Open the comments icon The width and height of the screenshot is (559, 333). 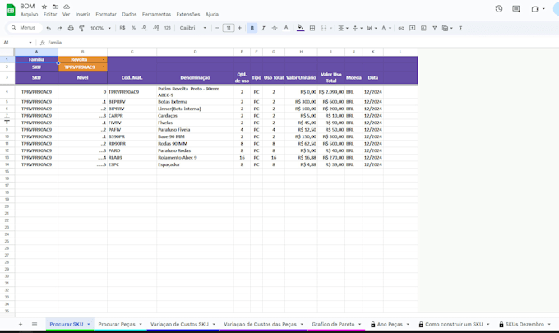tap(516, 9)
